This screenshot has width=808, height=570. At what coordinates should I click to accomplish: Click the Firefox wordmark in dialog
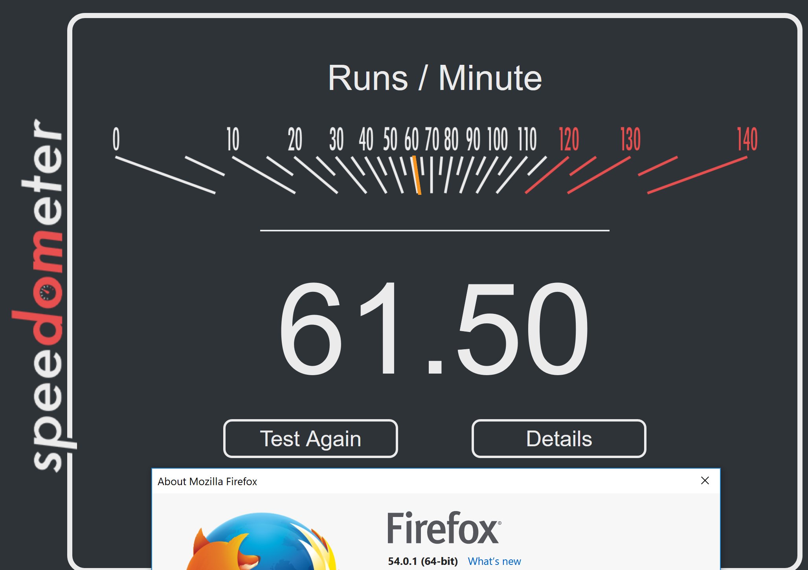(x=444, y=528)
